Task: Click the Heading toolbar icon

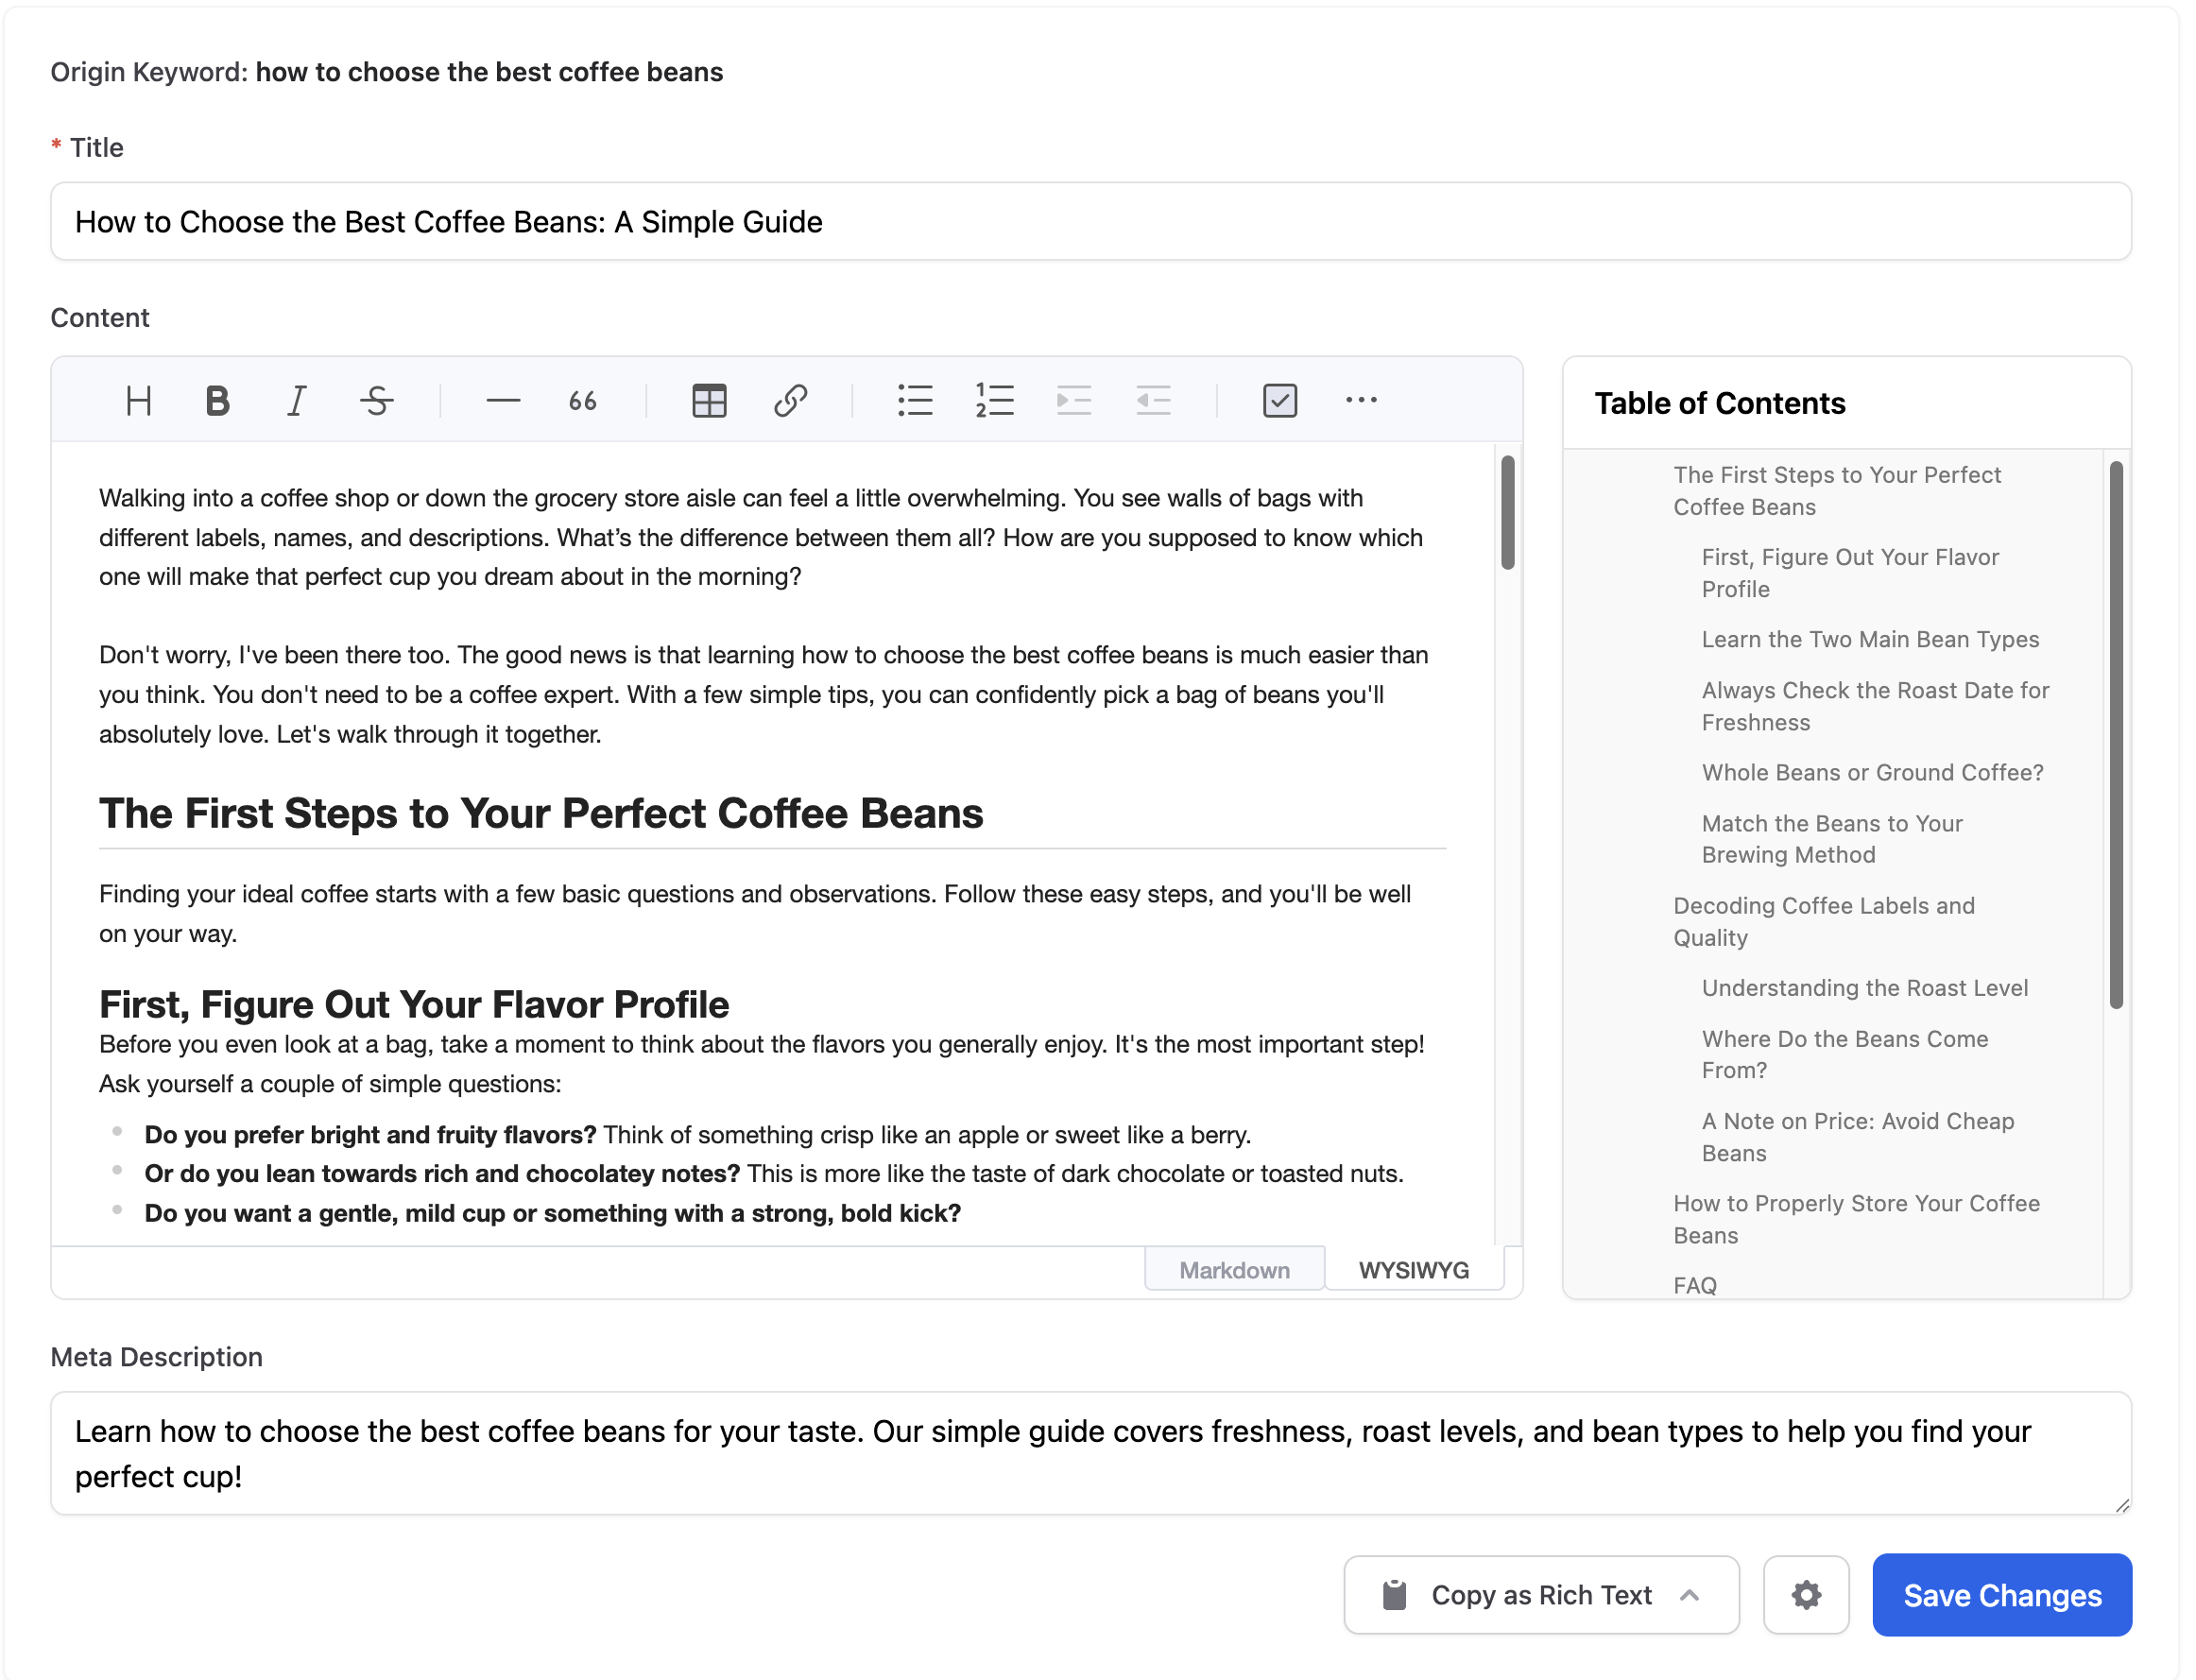Action: coord(138,401)
